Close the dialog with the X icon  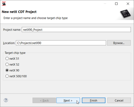[128, 4]
